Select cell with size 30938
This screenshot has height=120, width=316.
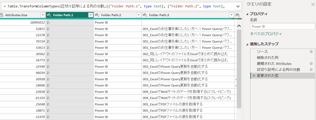(23, 79)
